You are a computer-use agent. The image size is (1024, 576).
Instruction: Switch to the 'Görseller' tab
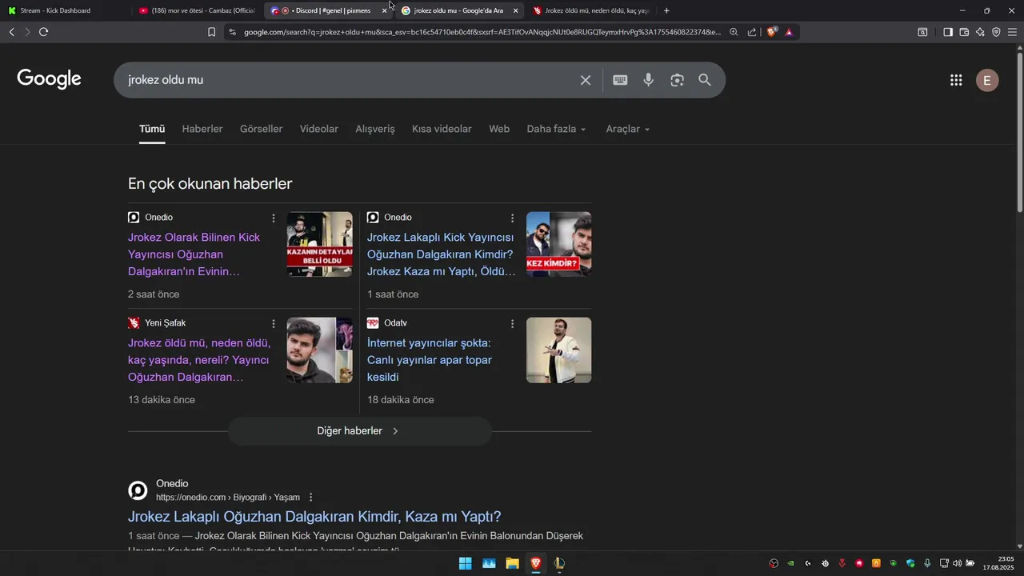click(x=262, y=129)
